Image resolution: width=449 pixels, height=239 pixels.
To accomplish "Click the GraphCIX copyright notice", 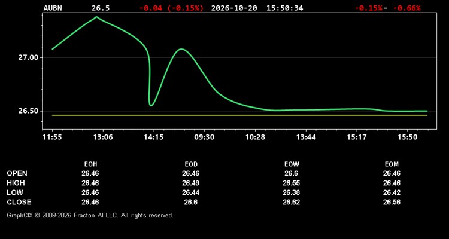I will click(x=90, y=215).
